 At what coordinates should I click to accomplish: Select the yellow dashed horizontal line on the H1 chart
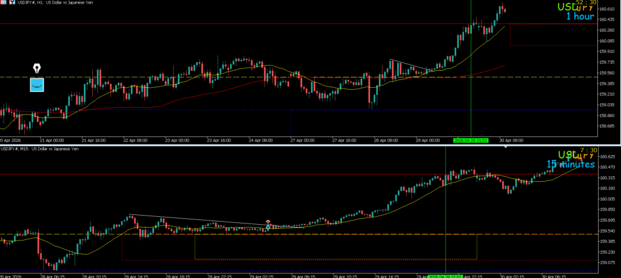click(182, 77)
